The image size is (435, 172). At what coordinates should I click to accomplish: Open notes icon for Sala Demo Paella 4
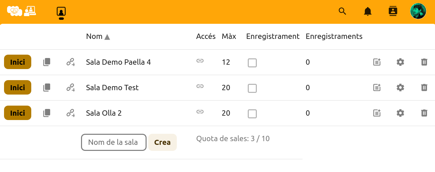coord(377,62)
